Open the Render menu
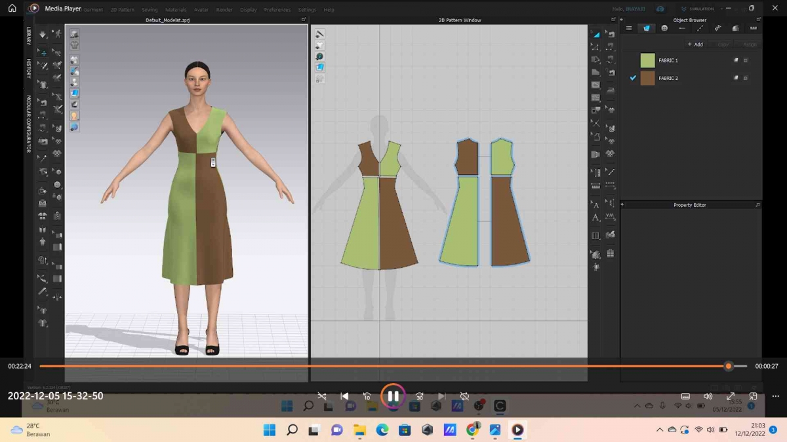787x442 pixels. [x=224, y=10]
